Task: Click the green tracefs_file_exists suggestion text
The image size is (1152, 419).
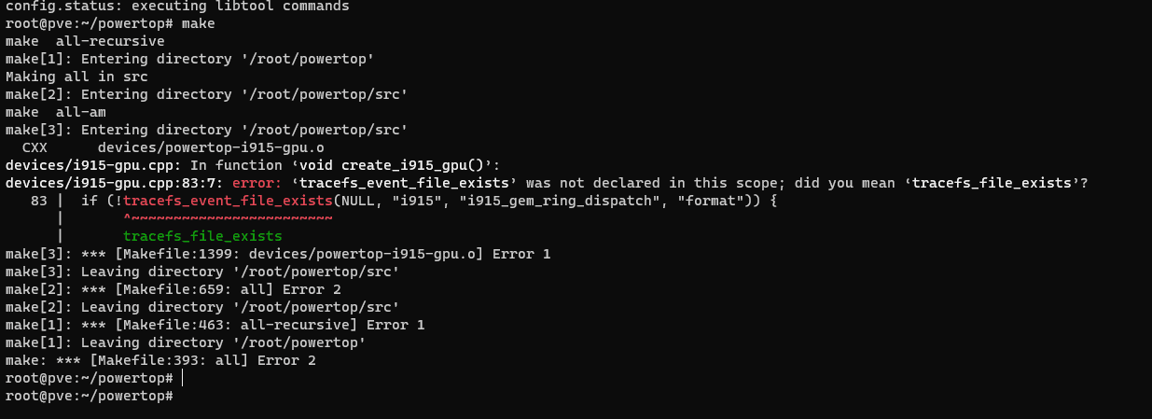Action: 202,236
